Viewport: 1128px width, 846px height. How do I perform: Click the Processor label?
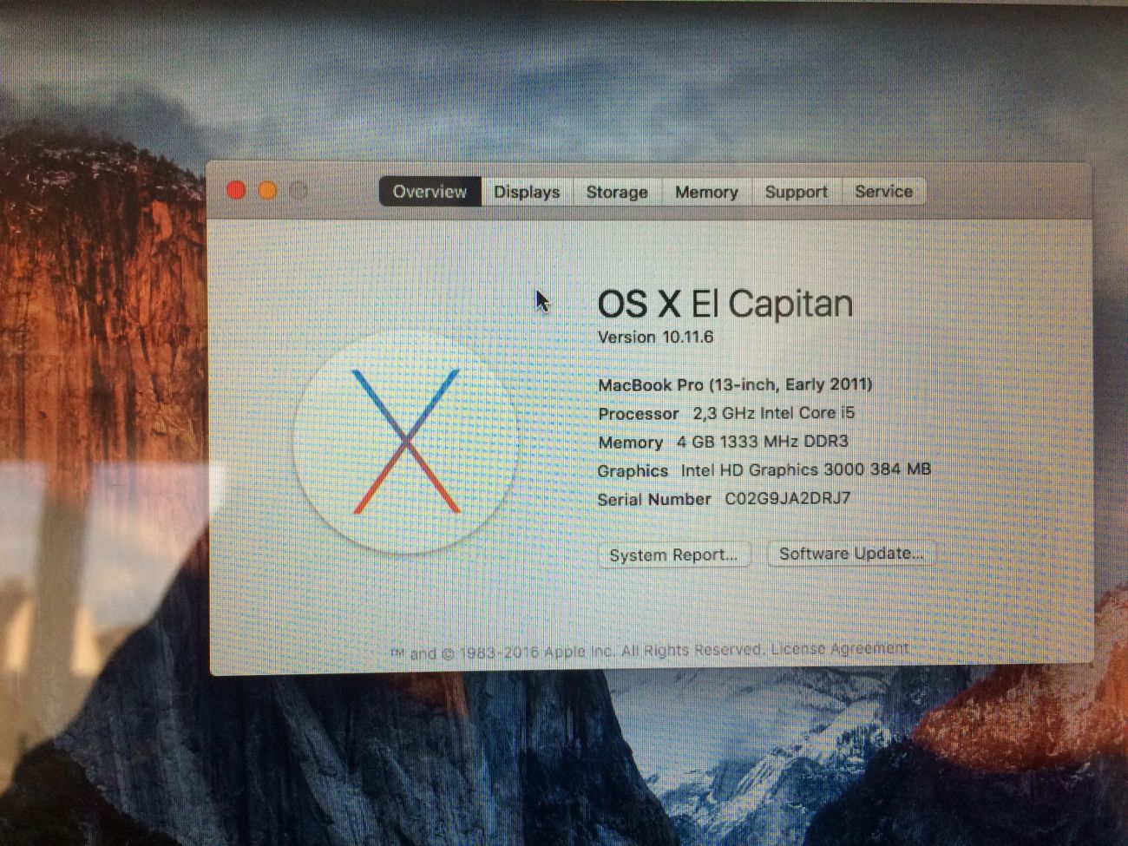click(638, 414)
